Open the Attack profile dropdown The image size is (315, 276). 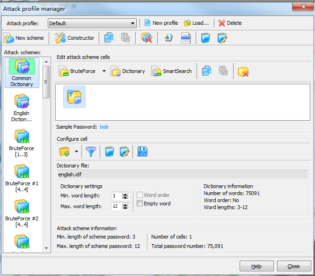coord(133,23)
